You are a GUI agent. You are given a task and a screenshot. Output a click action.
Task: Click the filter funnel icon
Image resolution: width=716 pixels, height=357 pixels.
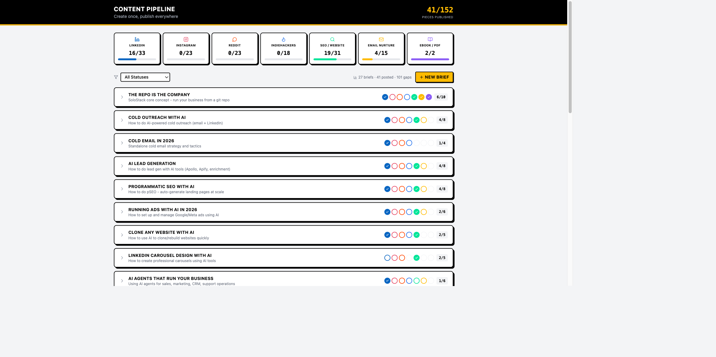[x=116, y=77]
